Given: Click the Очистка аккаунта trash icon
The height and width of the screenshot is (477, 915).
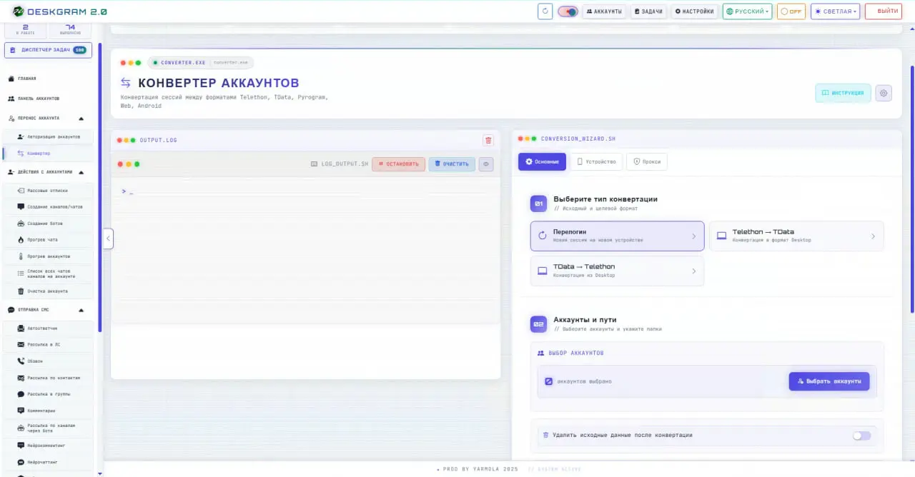Looking at the screenshot, I should [x=21, y=291].
